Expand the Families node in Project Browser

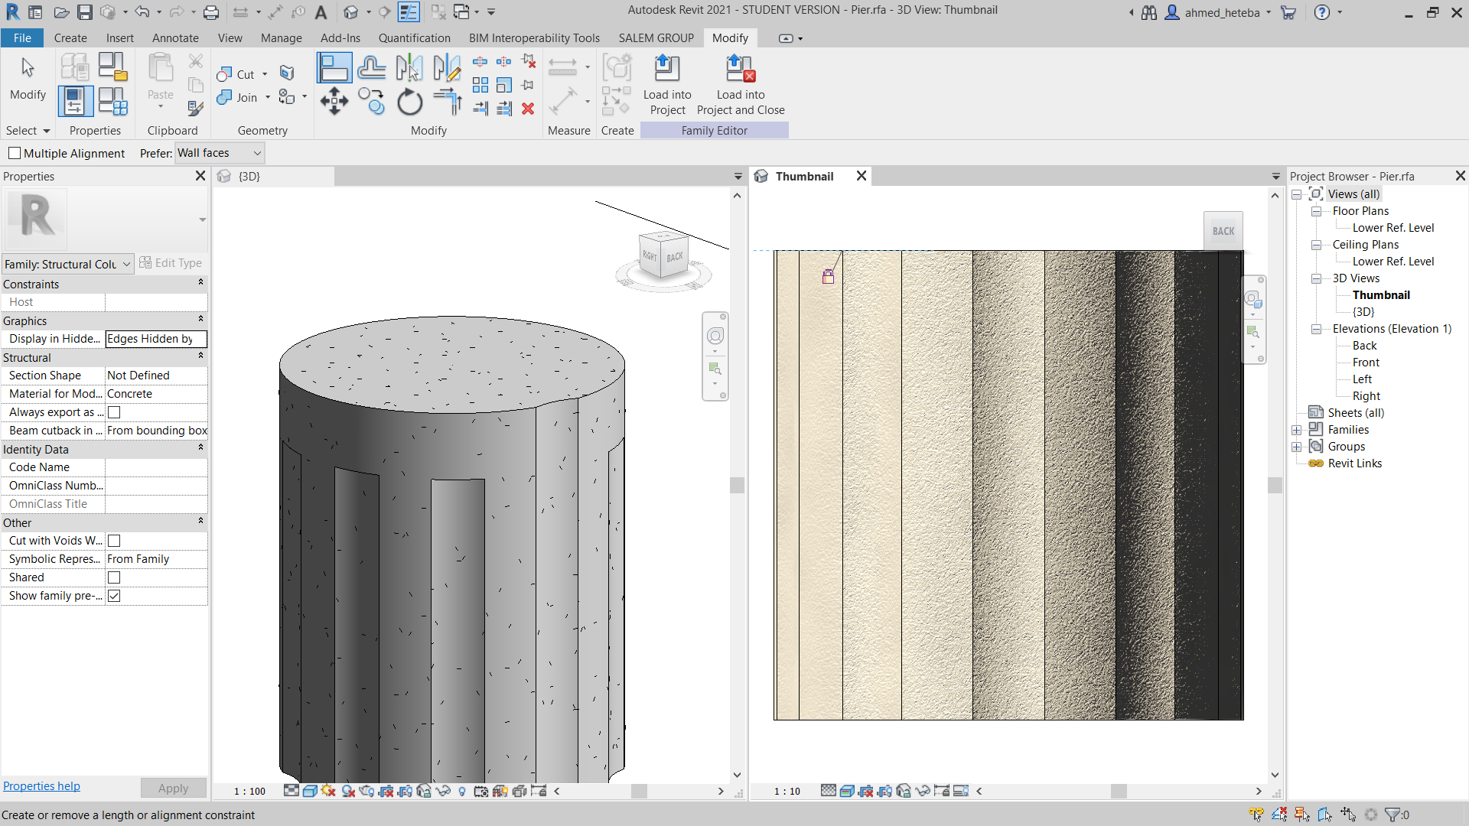[1297, 429]
